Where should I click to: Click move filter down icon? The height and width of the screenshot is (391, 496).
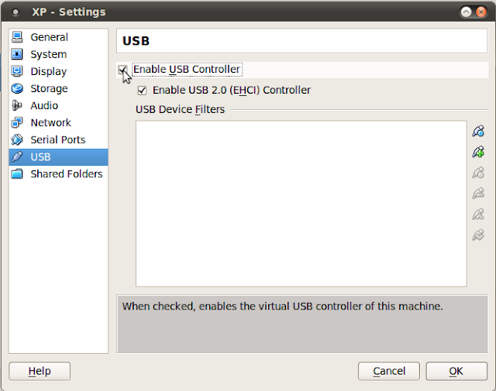click(478, 235)
